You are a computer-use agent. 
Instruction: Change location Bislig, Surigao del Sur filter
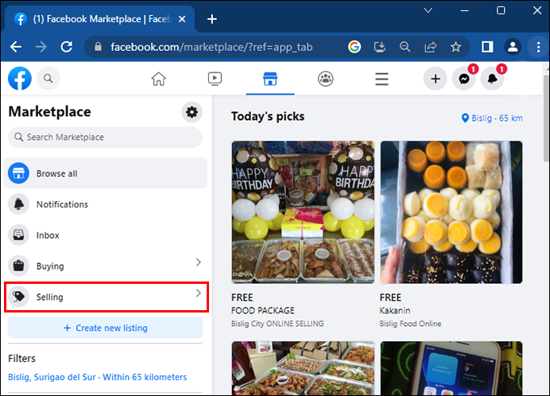click(97, 377)
